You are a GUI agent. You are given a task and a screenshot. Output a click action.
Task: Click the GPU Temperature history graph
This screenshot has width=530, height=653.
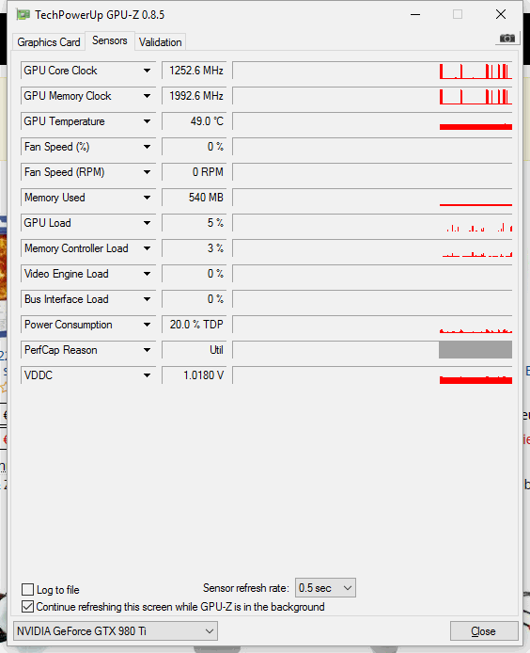point(372,121)
